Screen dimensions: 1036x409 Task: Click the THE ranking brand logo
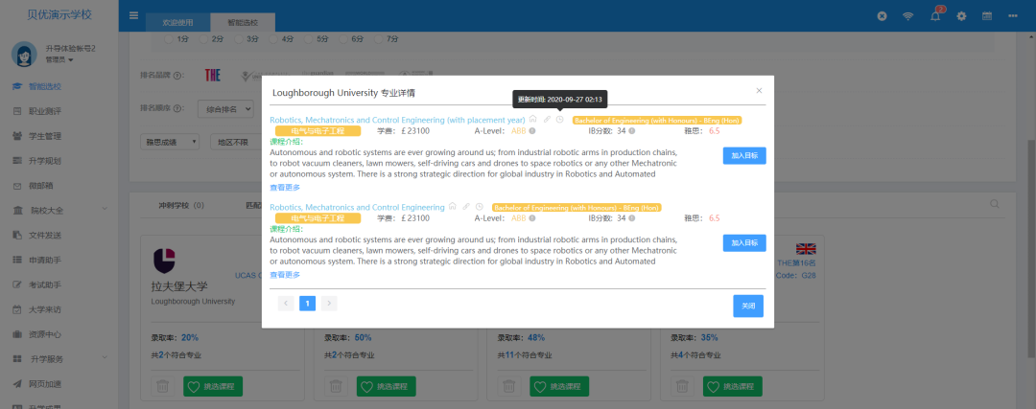(x=213, y=76)
